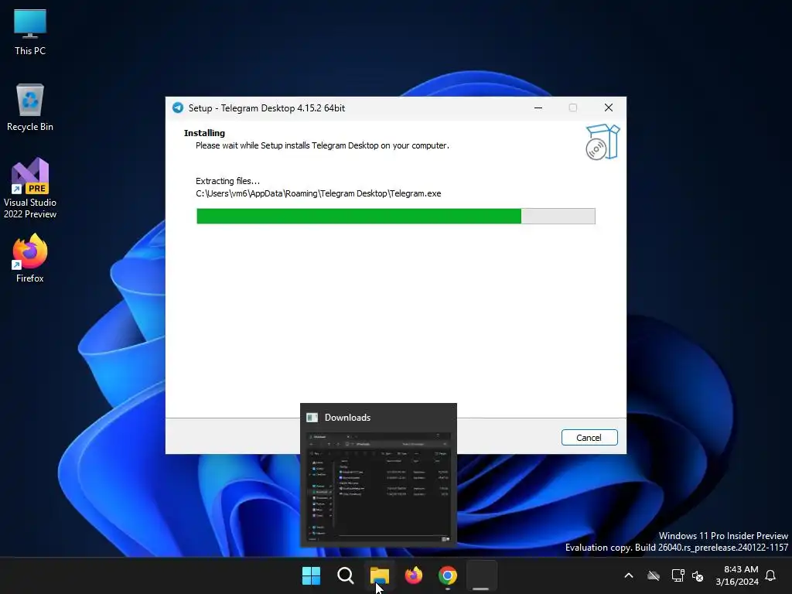Click the OneDrive tray icon
792x594 pixels.
click(654, 575)
